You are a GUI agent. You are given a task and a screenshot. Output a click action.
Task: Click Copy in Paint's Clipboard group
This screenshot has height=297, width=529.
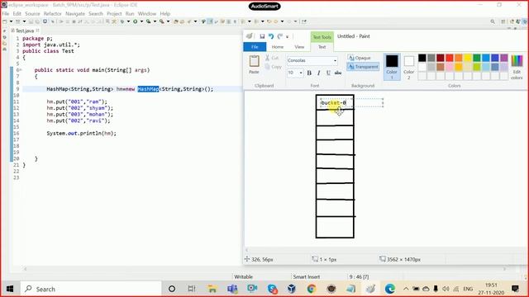tap(274, 67)
